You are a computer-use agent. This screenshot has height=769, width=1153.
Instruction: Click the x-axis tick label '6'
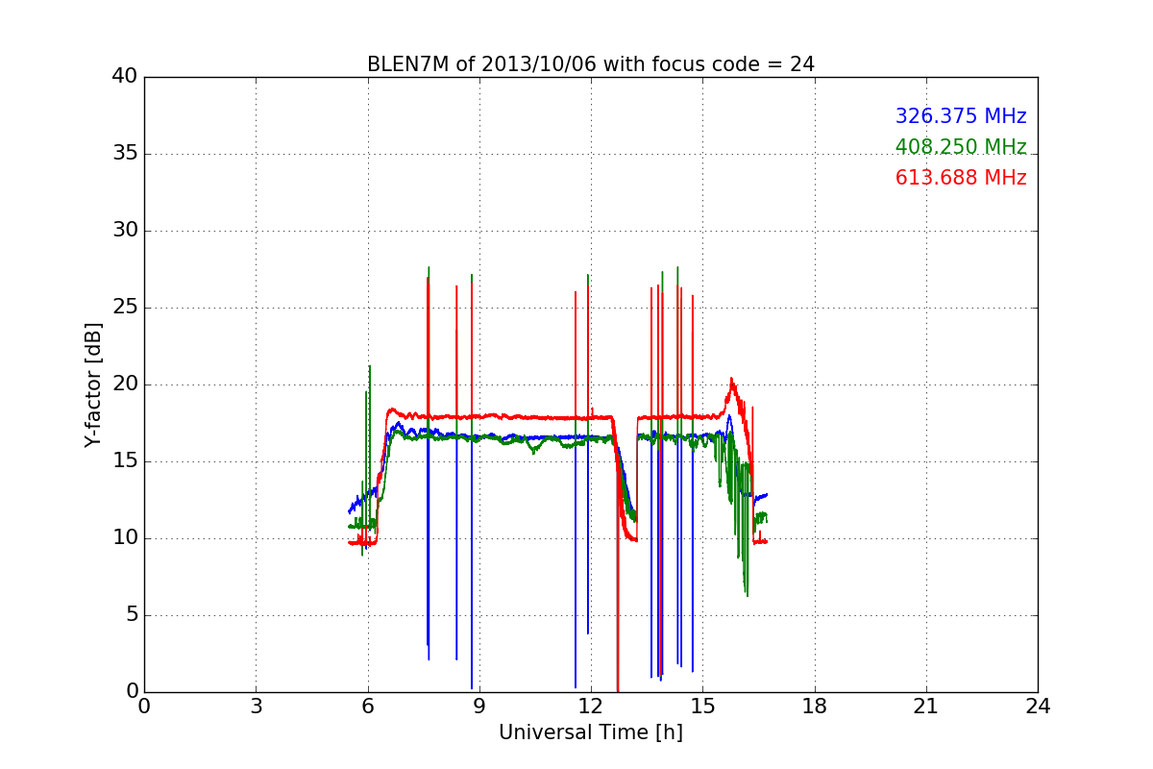368,706
